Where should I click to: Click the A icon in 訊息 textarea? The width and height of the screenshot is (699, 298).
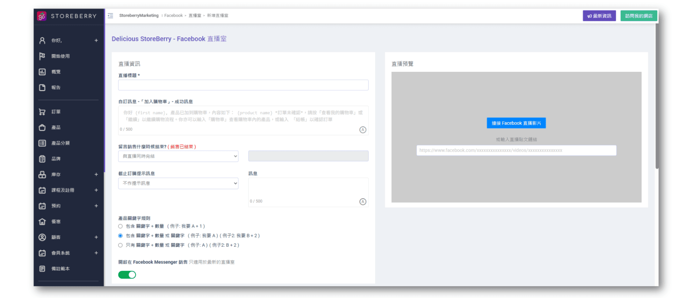click(363, 202)
